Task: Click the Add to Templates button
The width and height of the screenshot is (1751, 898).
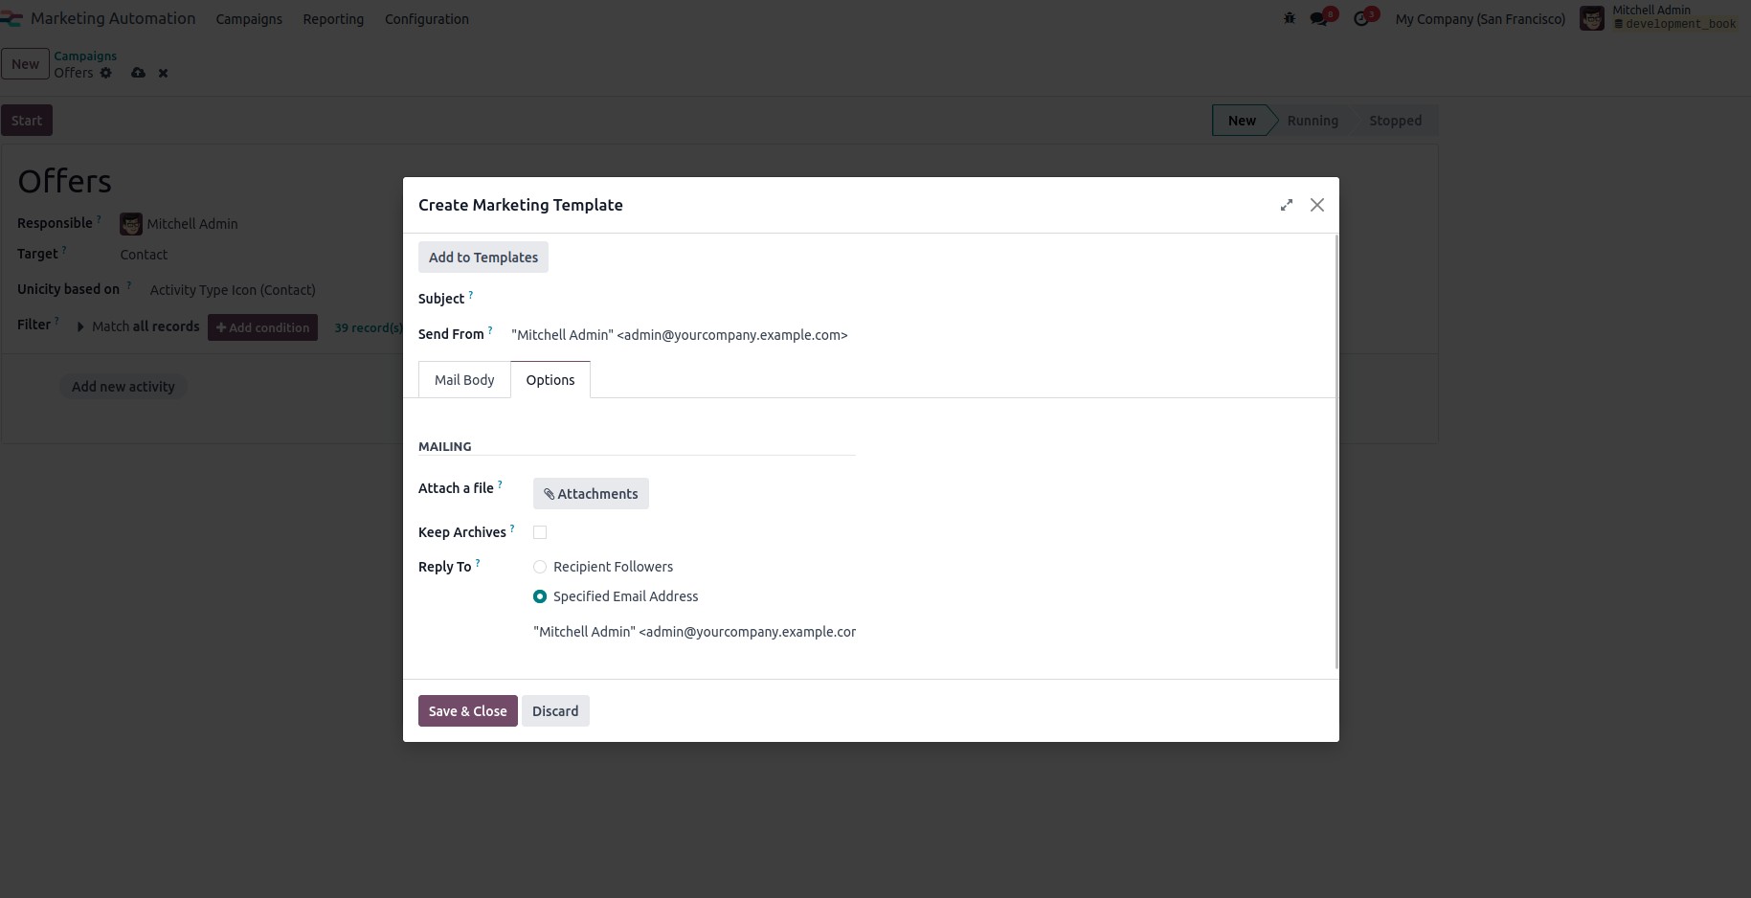Action: [483, 257]
